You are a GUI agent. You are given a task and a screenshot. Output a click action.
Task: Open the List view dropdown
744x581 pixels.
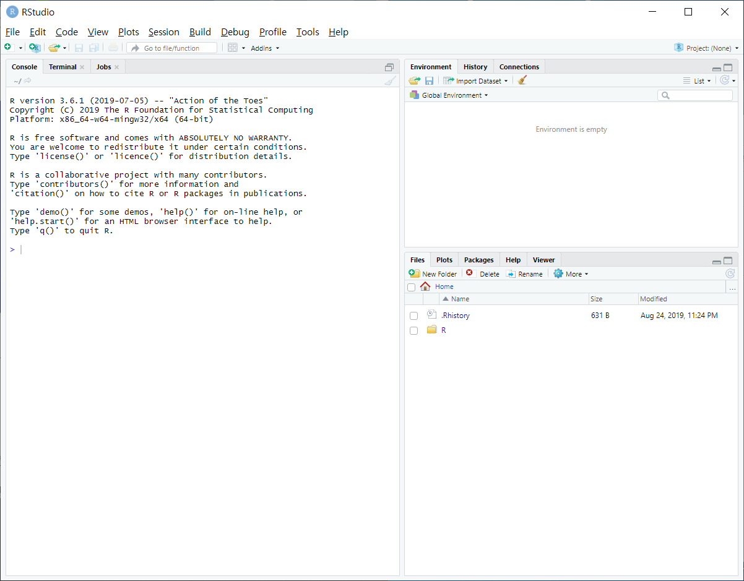697,81
